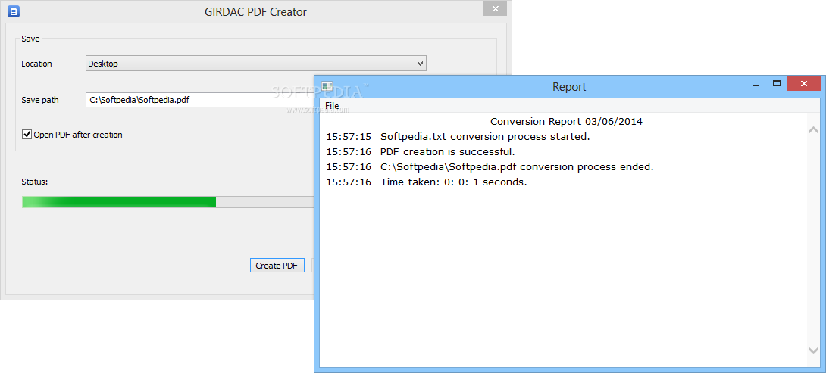Click the GIRDAC PDF Creator title text
Viewport: 826px width, 373px height.
255,11
